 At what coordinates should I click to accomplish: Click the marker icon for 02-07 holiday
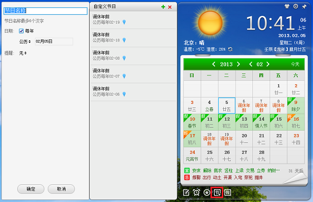[124, 76]
